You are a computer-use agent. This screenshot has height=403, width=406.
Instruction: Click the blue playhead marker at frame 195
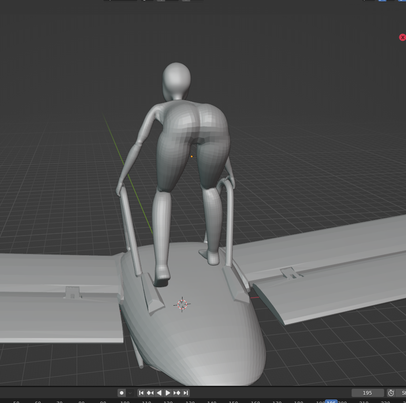(x=331, y=402)
